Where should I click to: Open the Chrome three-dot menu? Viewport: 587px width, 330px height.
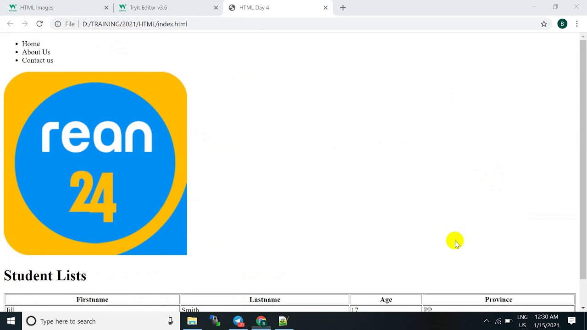coord(577,24)
